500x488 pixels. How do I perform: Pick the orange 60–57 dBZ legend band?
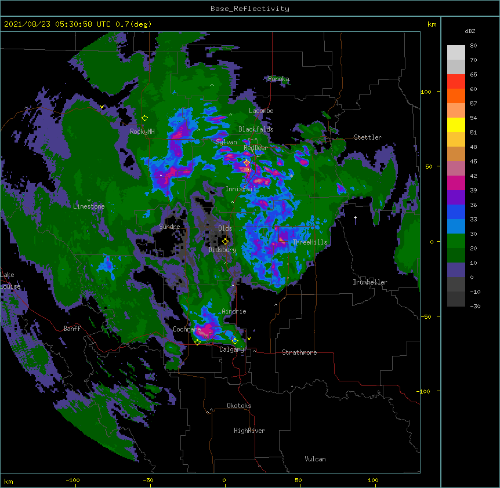[x=456, y=96]
